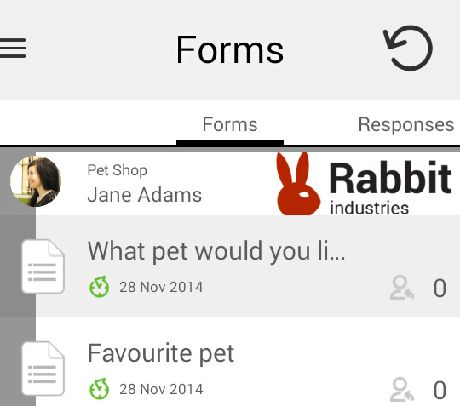Tap the document icon beside Favourite pet

tap(43, 369)
